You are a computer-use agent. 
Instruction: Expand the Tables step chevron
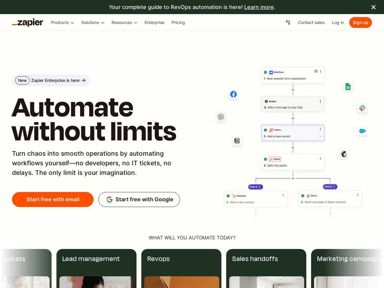pyautogui.click(x=320, y=136)
